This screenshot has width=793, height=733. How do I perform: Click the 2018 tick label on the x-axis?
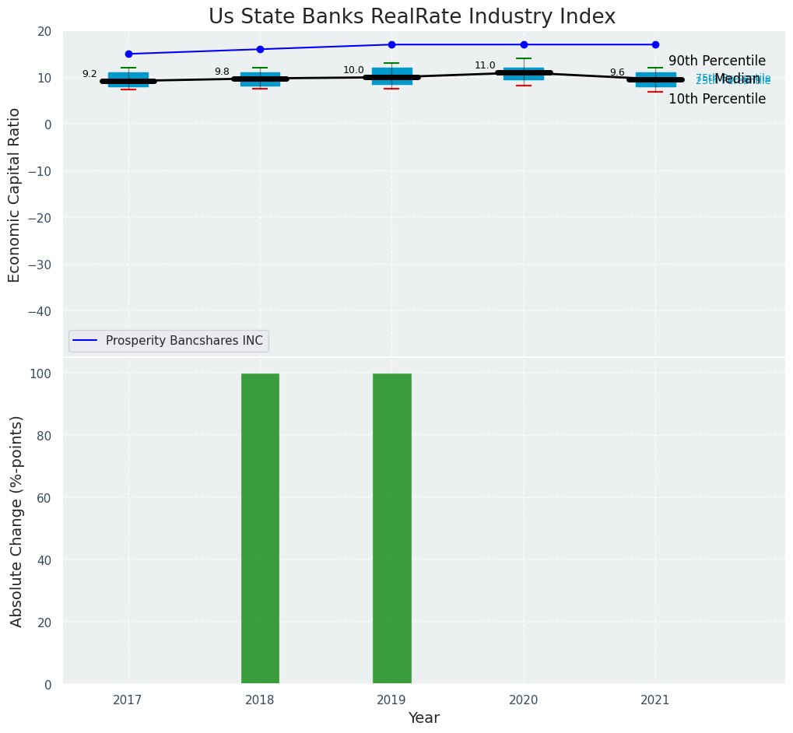tap(260, 700)
